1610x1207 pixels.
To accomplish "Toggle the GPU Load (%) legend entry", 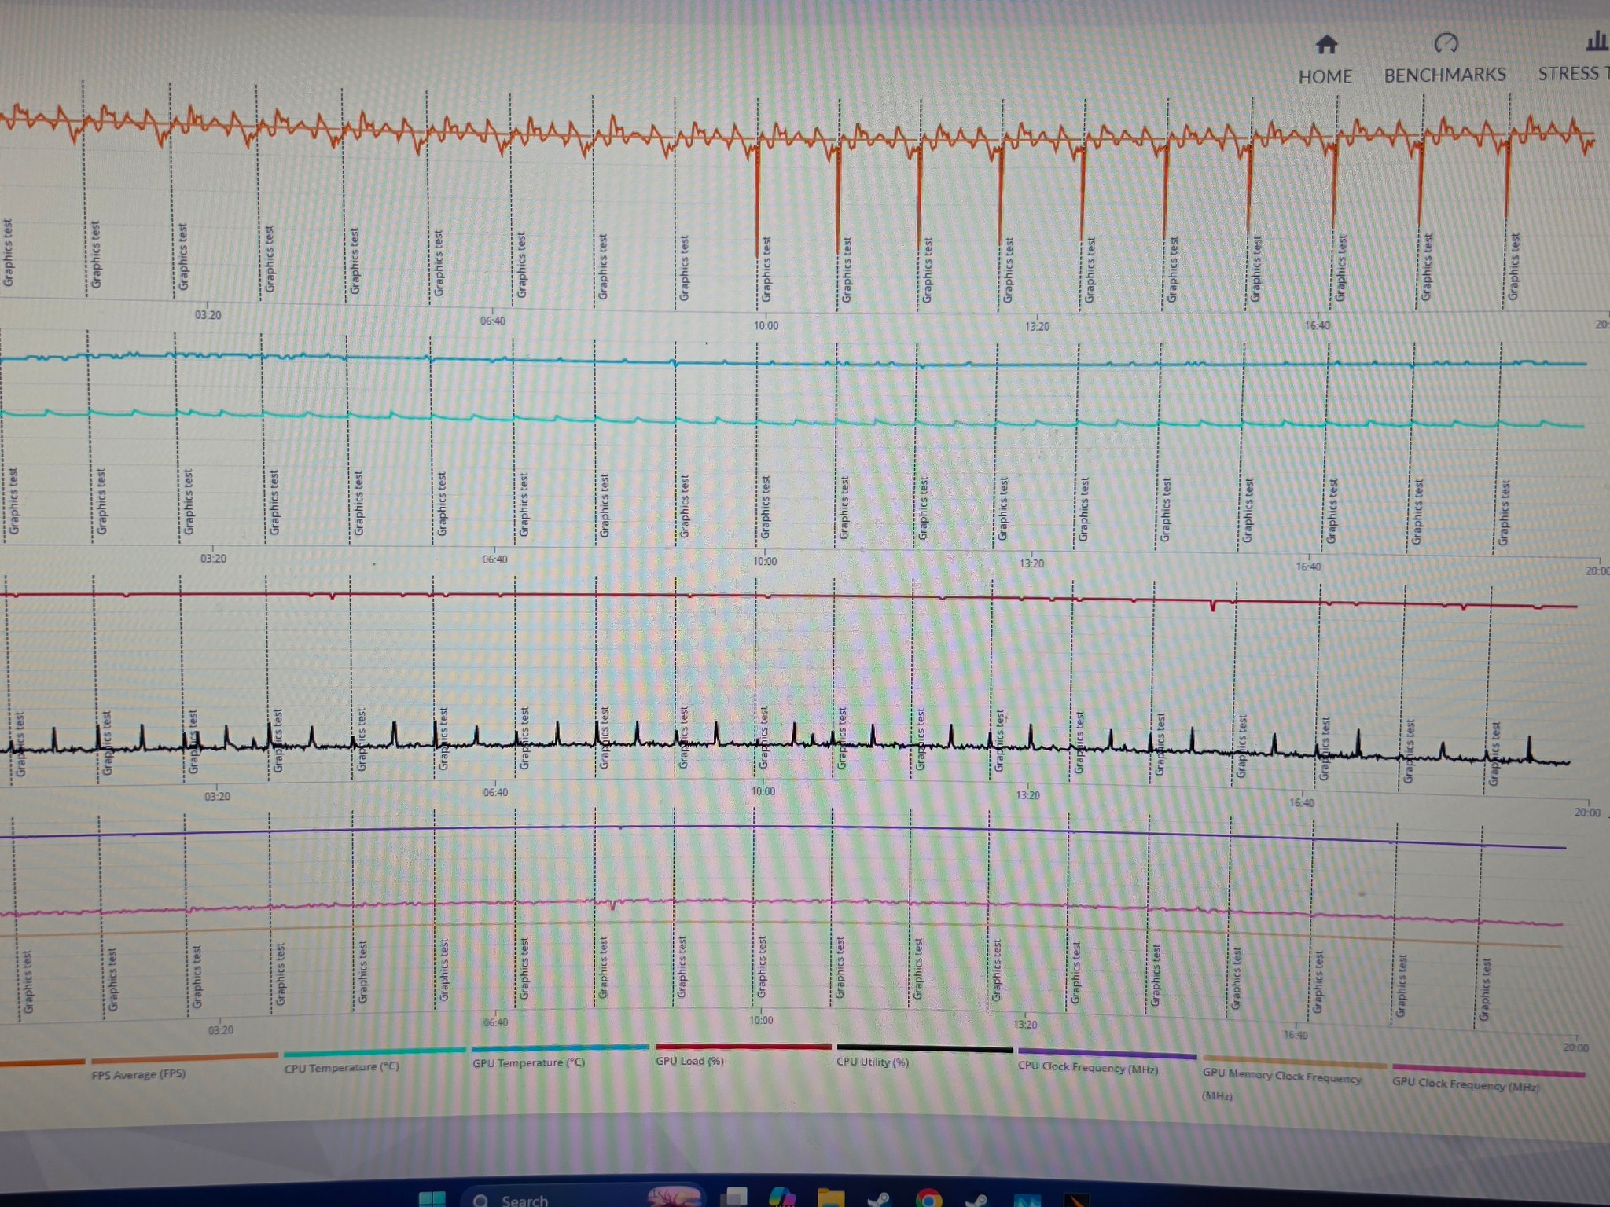I will pos(689,1061).
